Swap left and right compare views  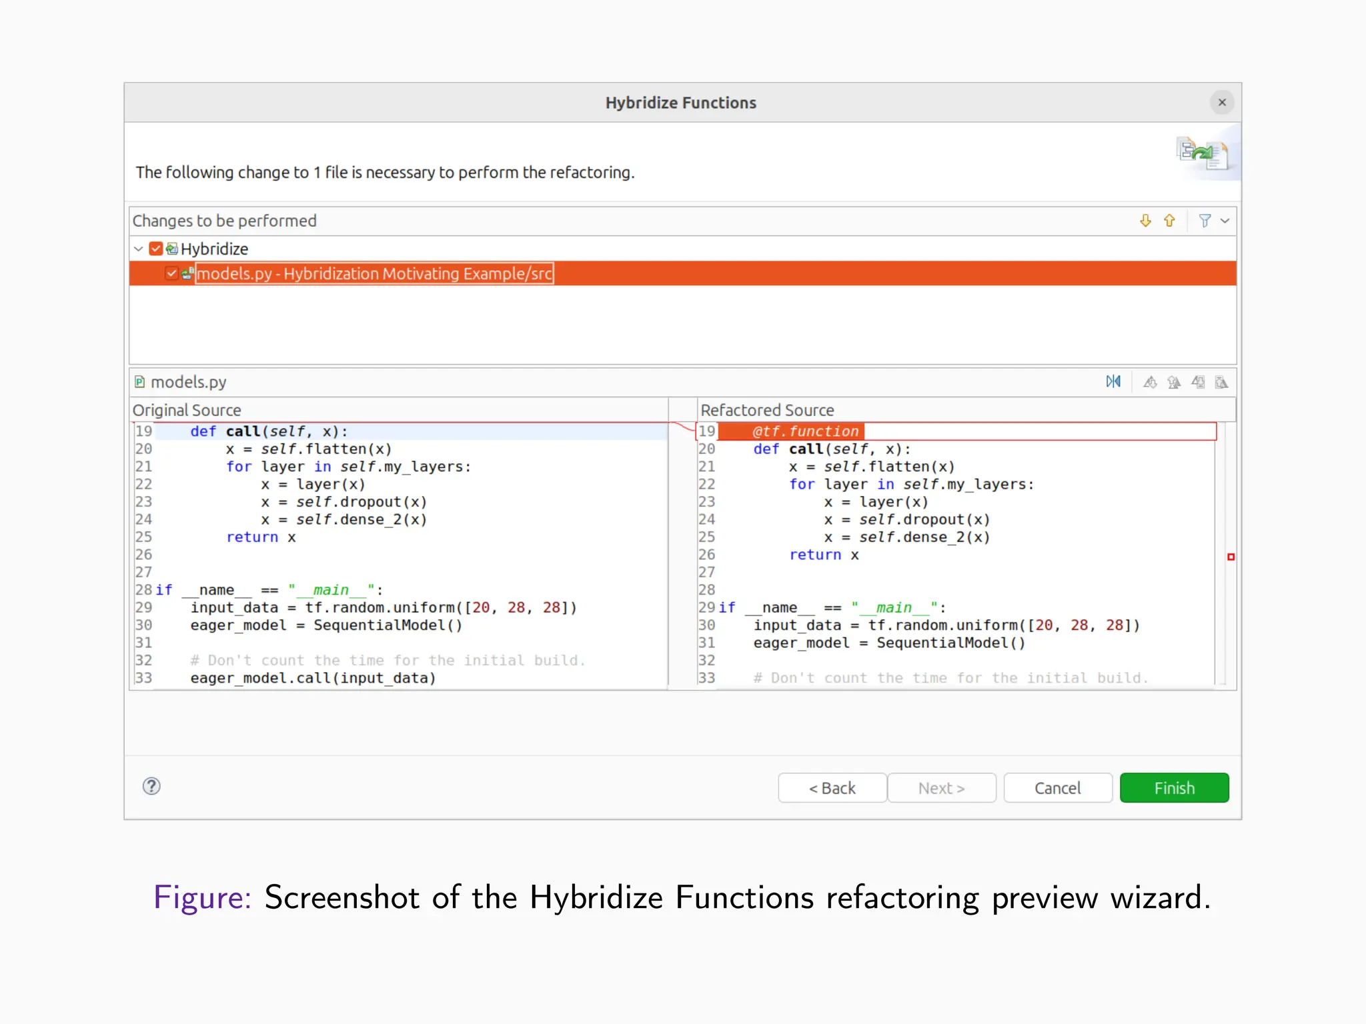[1113, 381]
